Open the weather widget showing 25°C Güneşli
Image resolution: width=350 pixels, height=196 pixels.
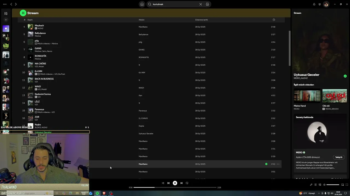click(x=307, y=193)
